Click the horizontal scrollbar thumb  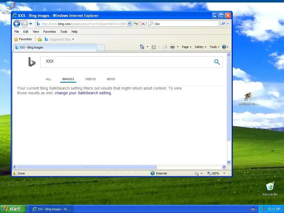[x=87, y=167]
